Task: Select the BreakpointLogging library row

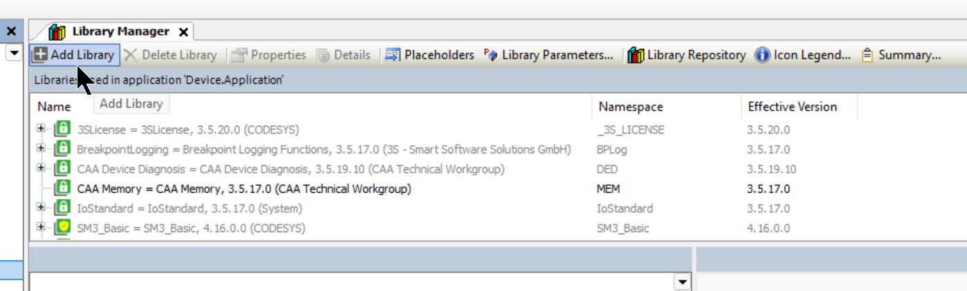Action: pyautogui.click(x=498, y=149)
